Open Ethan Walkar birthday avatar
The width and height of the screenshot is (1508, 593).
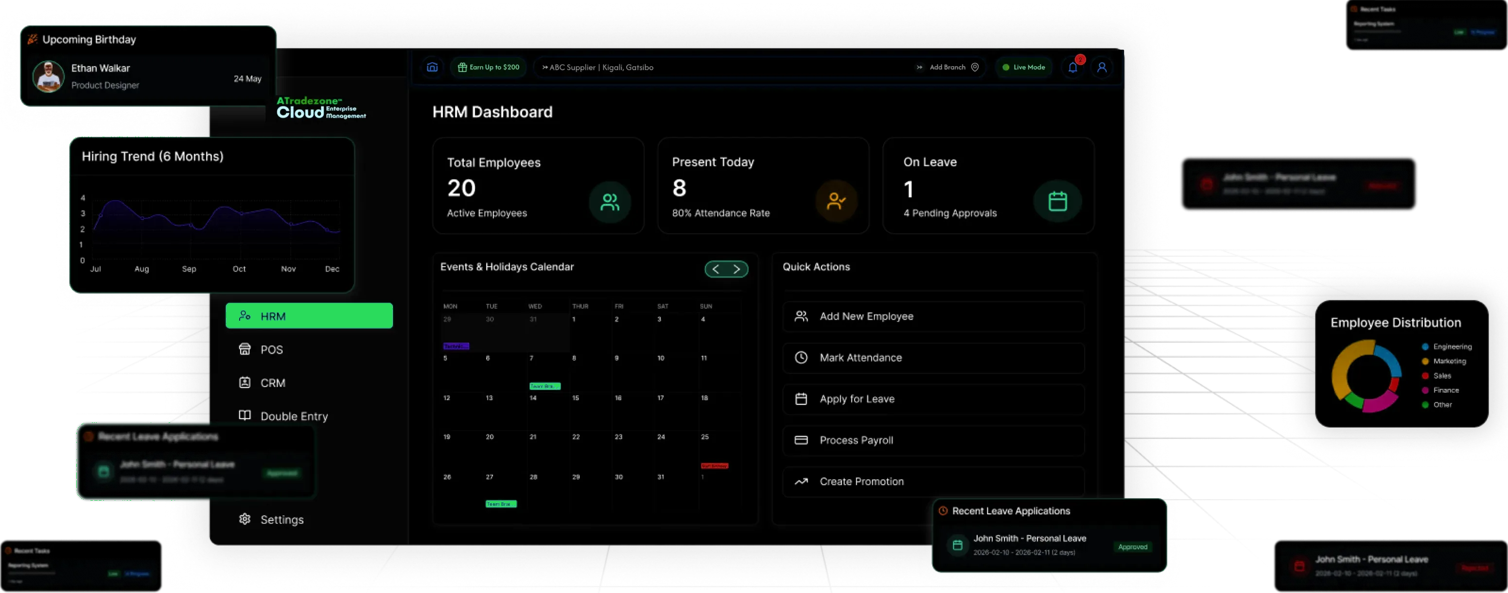point(48,76)
